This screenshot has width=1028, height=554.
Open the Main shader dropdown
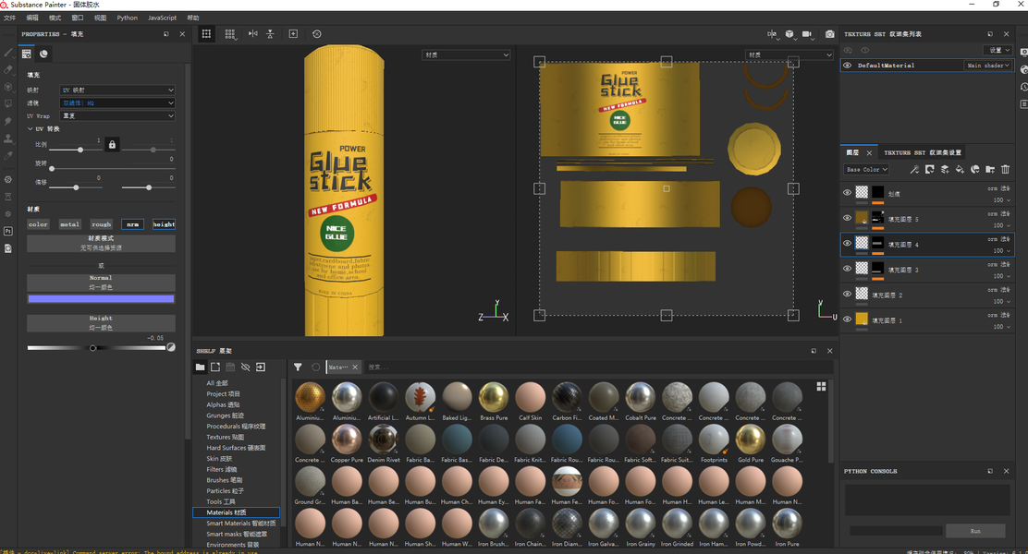point(988,66)
